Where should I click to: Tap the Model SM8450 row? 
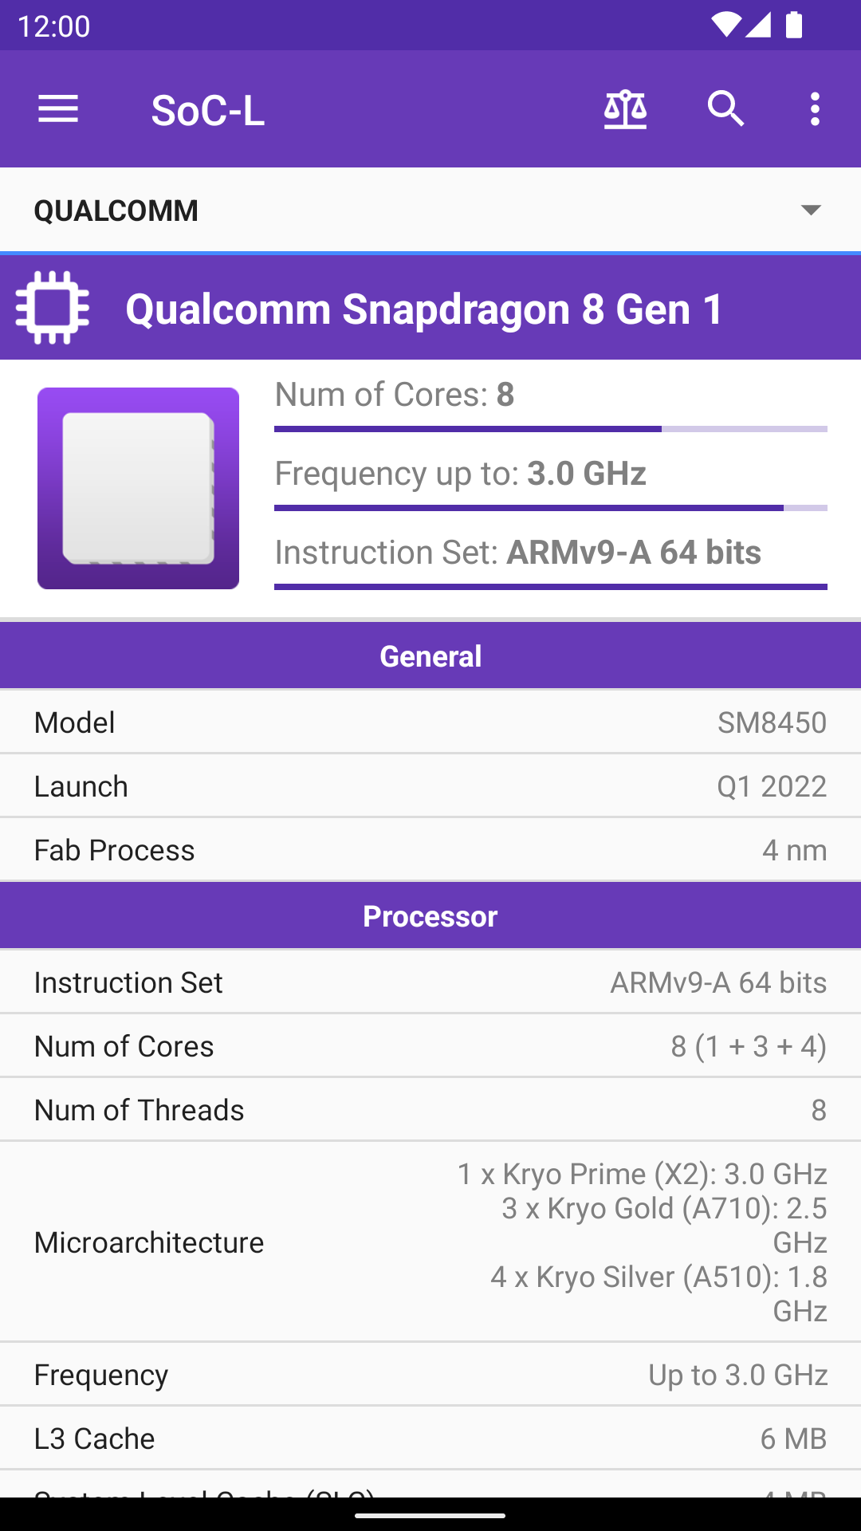(x=431, y=722)
